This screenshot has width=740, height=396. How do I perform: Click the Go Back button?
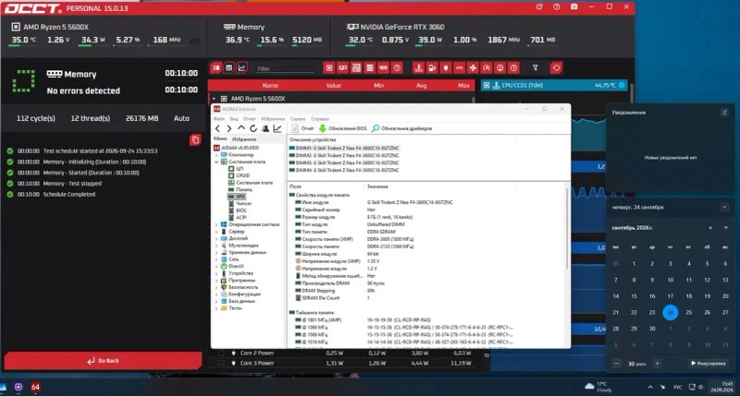click(x=103, y=361)
